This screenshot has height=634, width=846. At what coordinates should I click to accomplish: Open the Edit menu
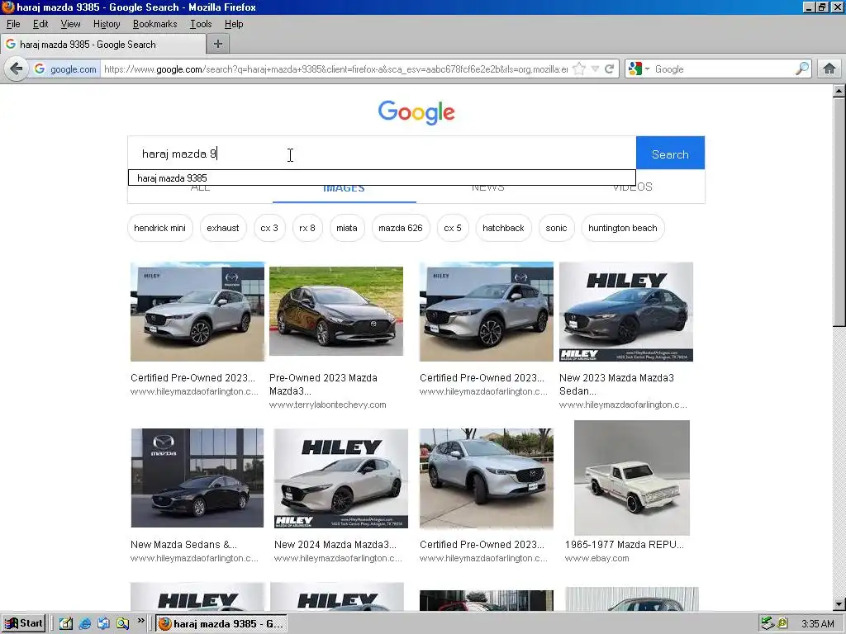[x=40, y=24]
